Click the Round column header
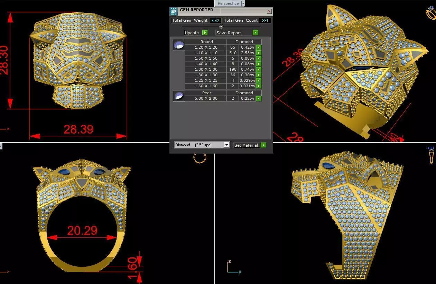Viewport: 436px width, 284px height. coord(206,42)
